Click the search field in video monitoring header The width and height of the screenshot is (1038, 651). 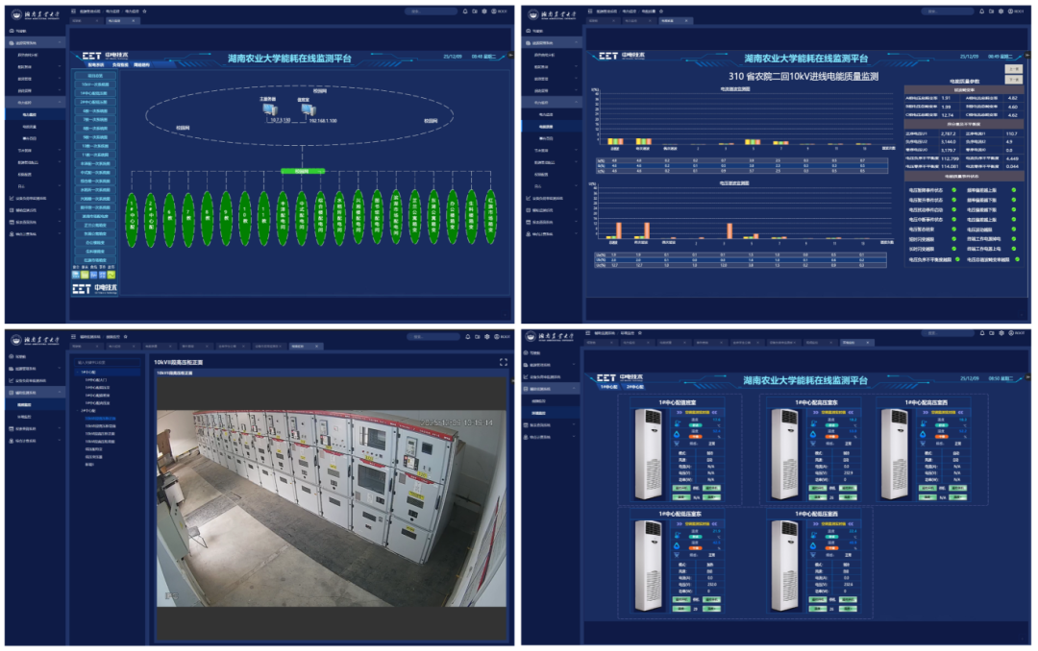pos(432,337)
